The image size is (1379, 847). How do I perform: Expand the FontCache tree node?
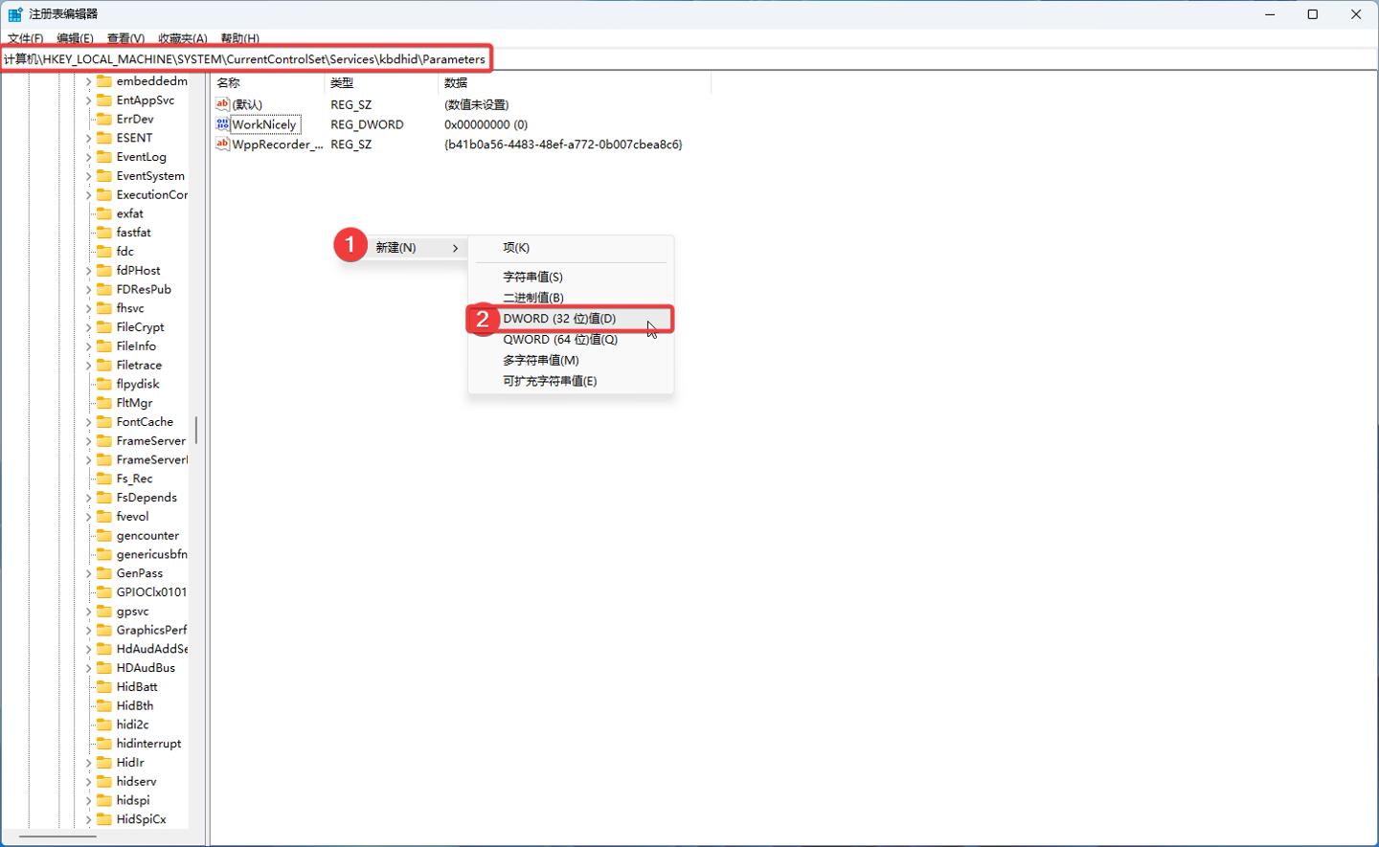point(88,422)
